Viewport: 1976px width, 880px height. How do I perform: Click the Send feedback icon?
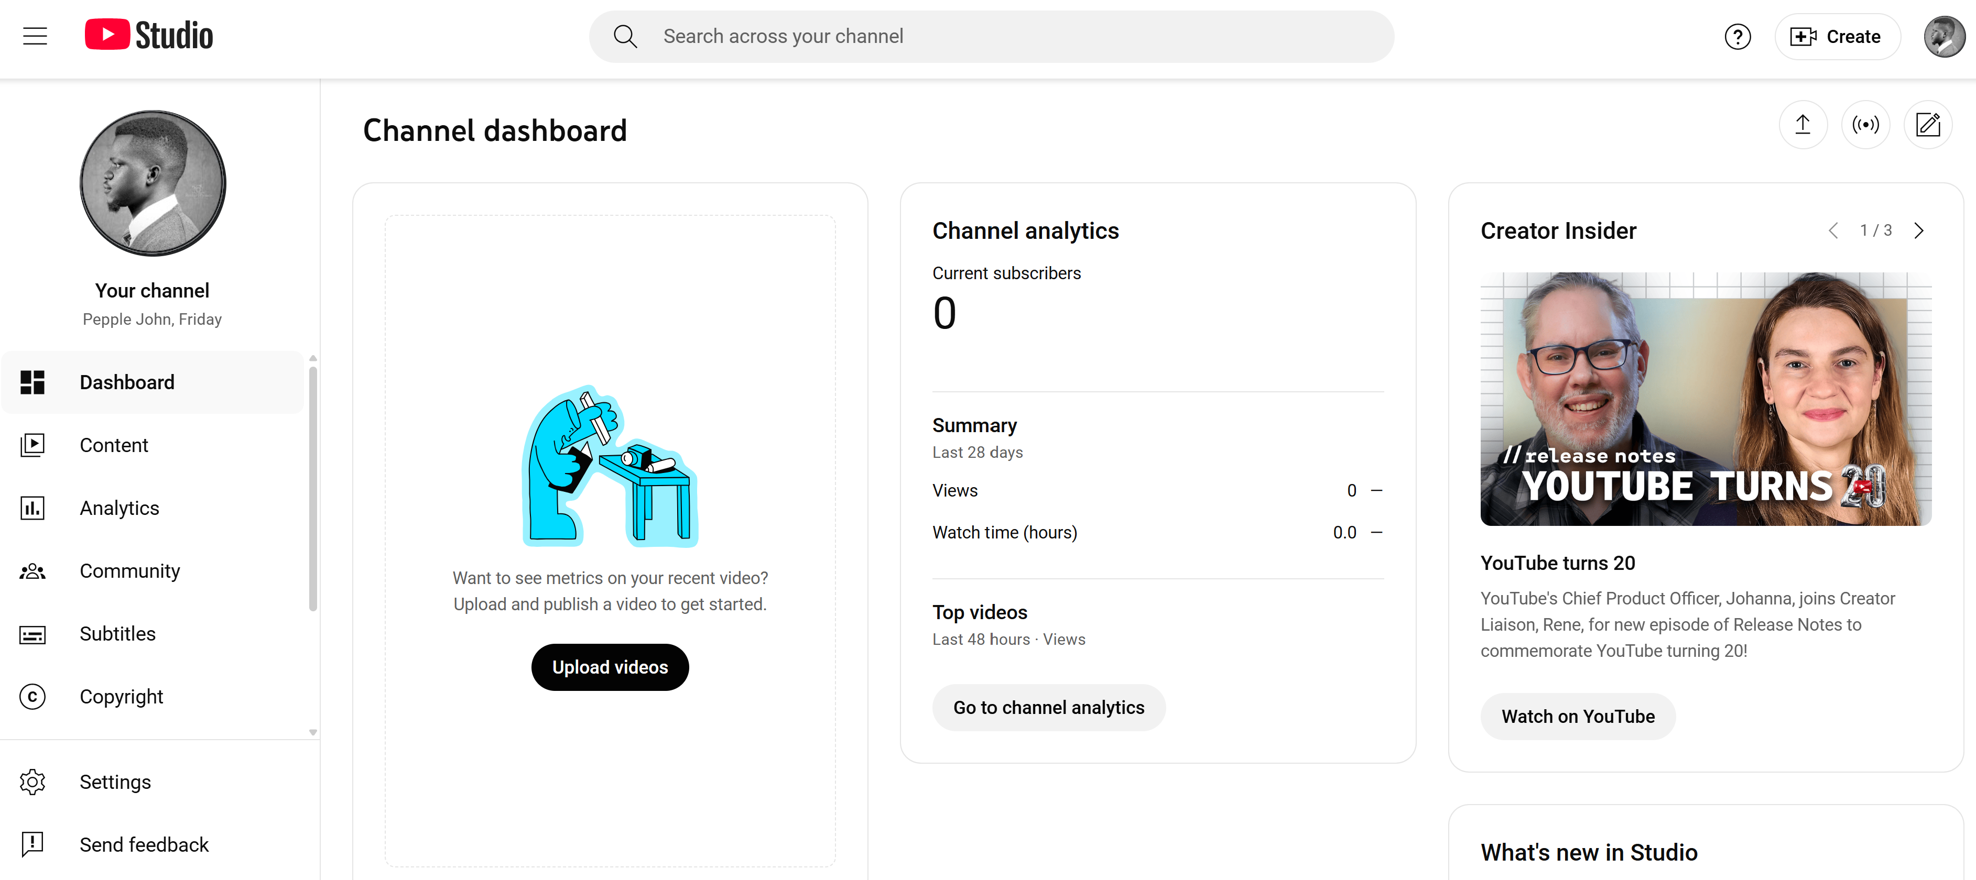tap(32, 844)
